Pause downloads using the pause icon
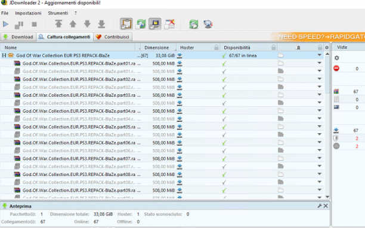 [x=19, y=24]
